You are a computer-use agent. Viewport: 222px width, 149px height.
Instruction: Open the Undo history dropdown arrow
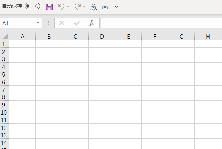tap(68, 6)
